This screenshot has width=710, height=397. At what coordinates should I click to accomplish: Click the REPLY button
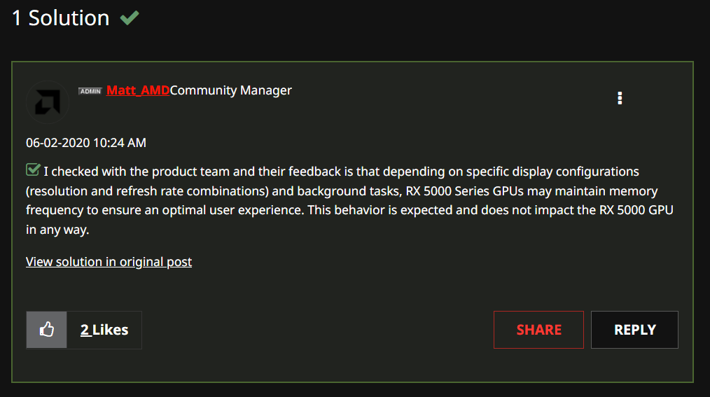634,330
